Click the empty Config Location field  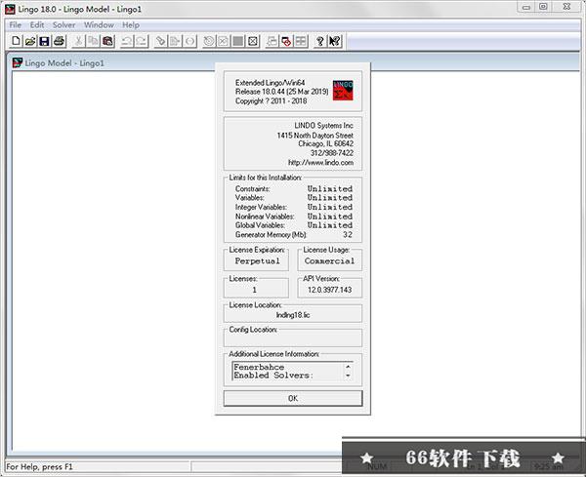(x=293, y=338)
